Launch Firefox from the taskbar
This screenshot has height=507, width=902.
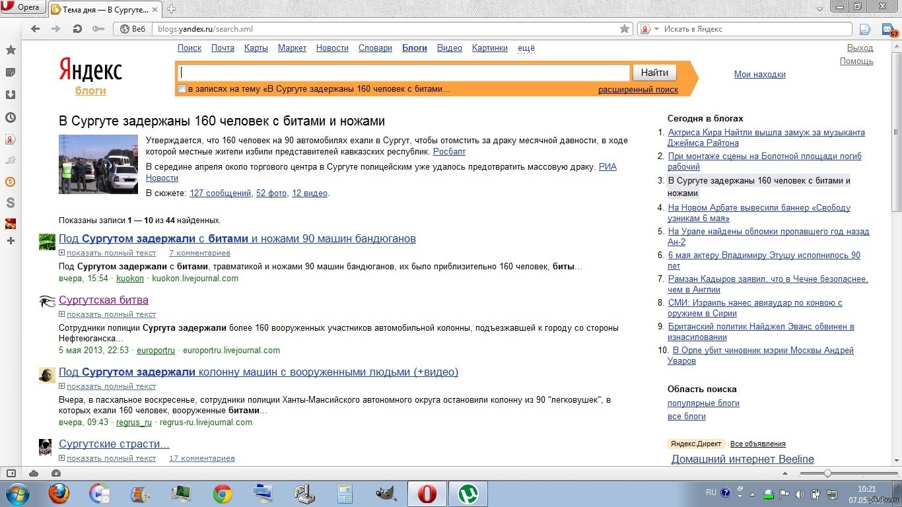[59, 493]
